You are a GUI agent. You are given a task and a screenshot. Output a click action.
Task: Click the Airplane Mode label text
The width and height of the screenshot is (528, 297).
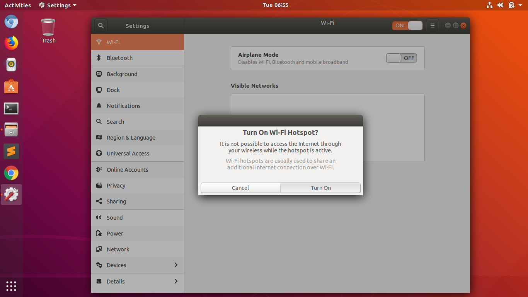(258, 55)
